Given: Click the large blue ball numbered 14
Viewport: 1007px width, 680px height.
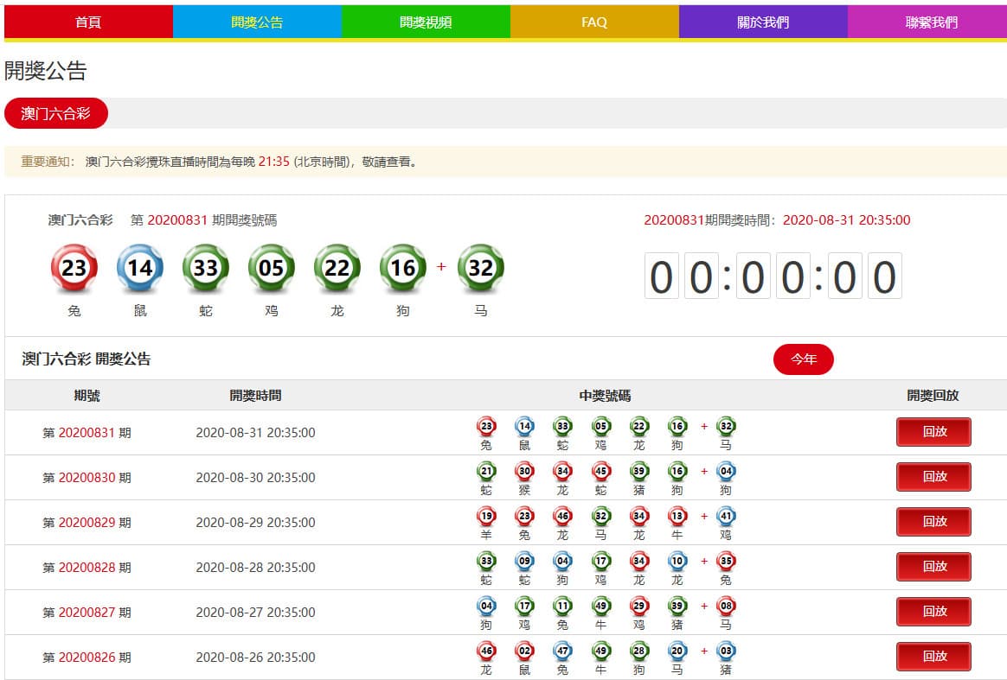Looking at the screenshot, I should tap(140, 268).
